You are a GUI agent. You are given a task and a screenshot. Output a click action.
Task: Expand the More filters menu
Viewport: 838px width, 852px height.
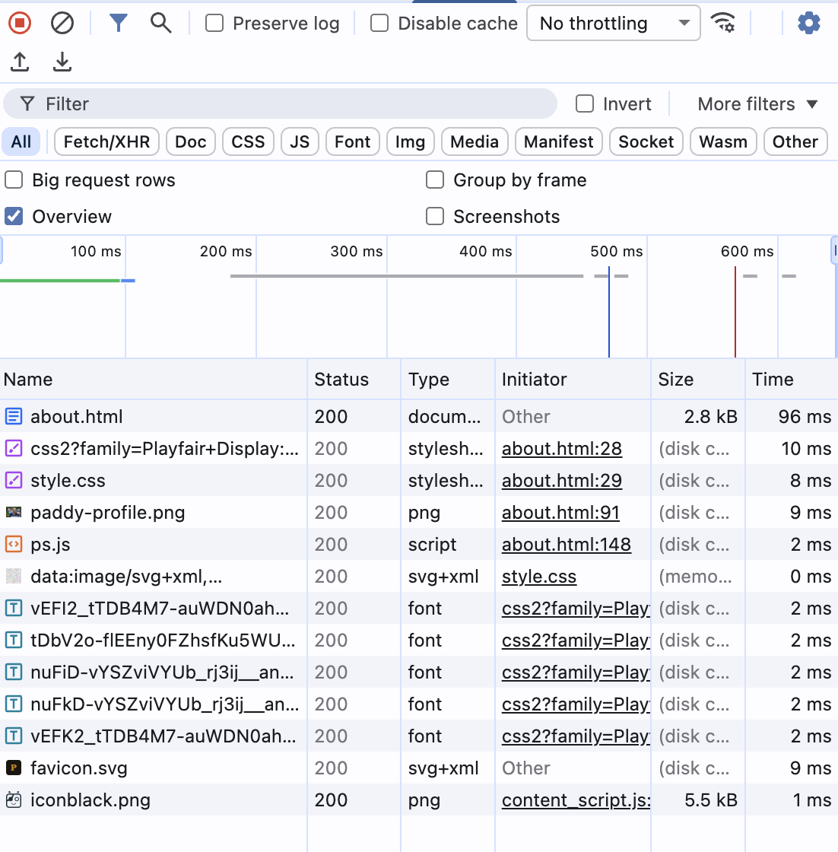757,103
